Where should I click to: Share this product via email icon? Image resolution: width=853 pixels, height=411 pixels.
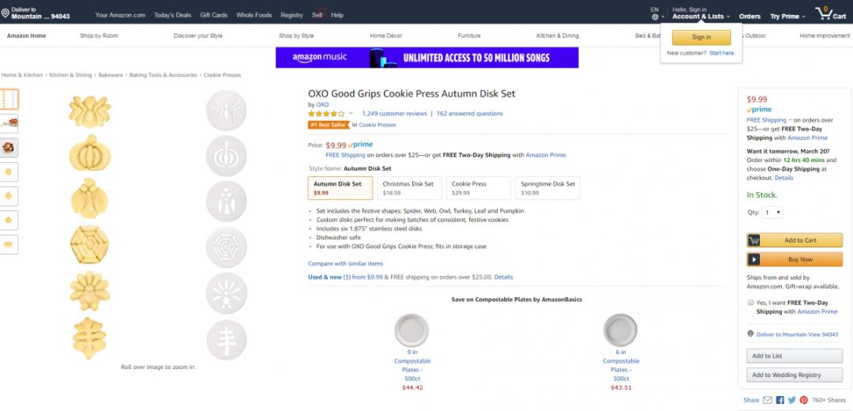pyautogui.click(x=767, y=400)
